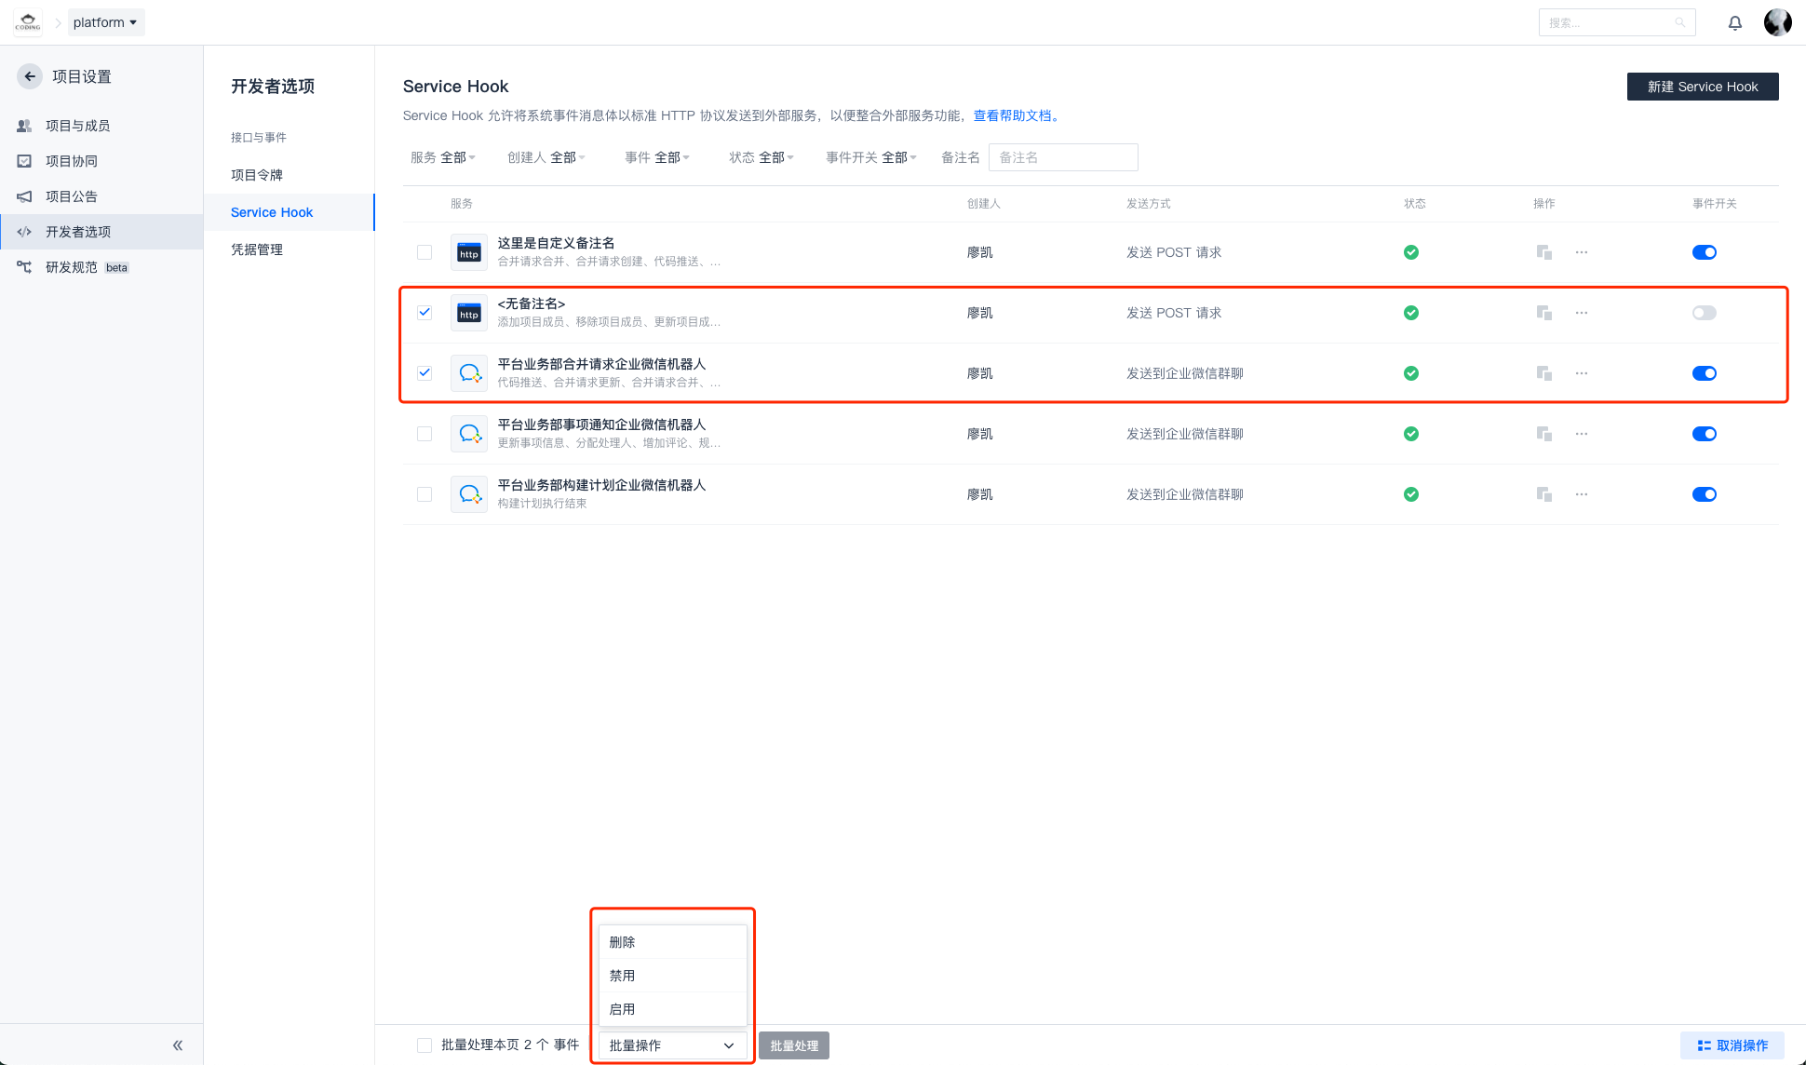Open more options for 平台业务部事项通知 hook
Image resolution: width=1806 pixels, height=1065 pixels.
click(1582, 434)
